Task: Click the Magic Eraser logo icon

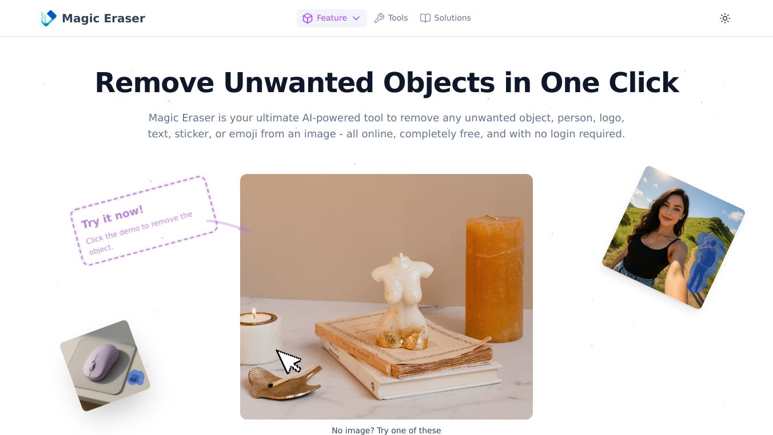Action: 49,18
